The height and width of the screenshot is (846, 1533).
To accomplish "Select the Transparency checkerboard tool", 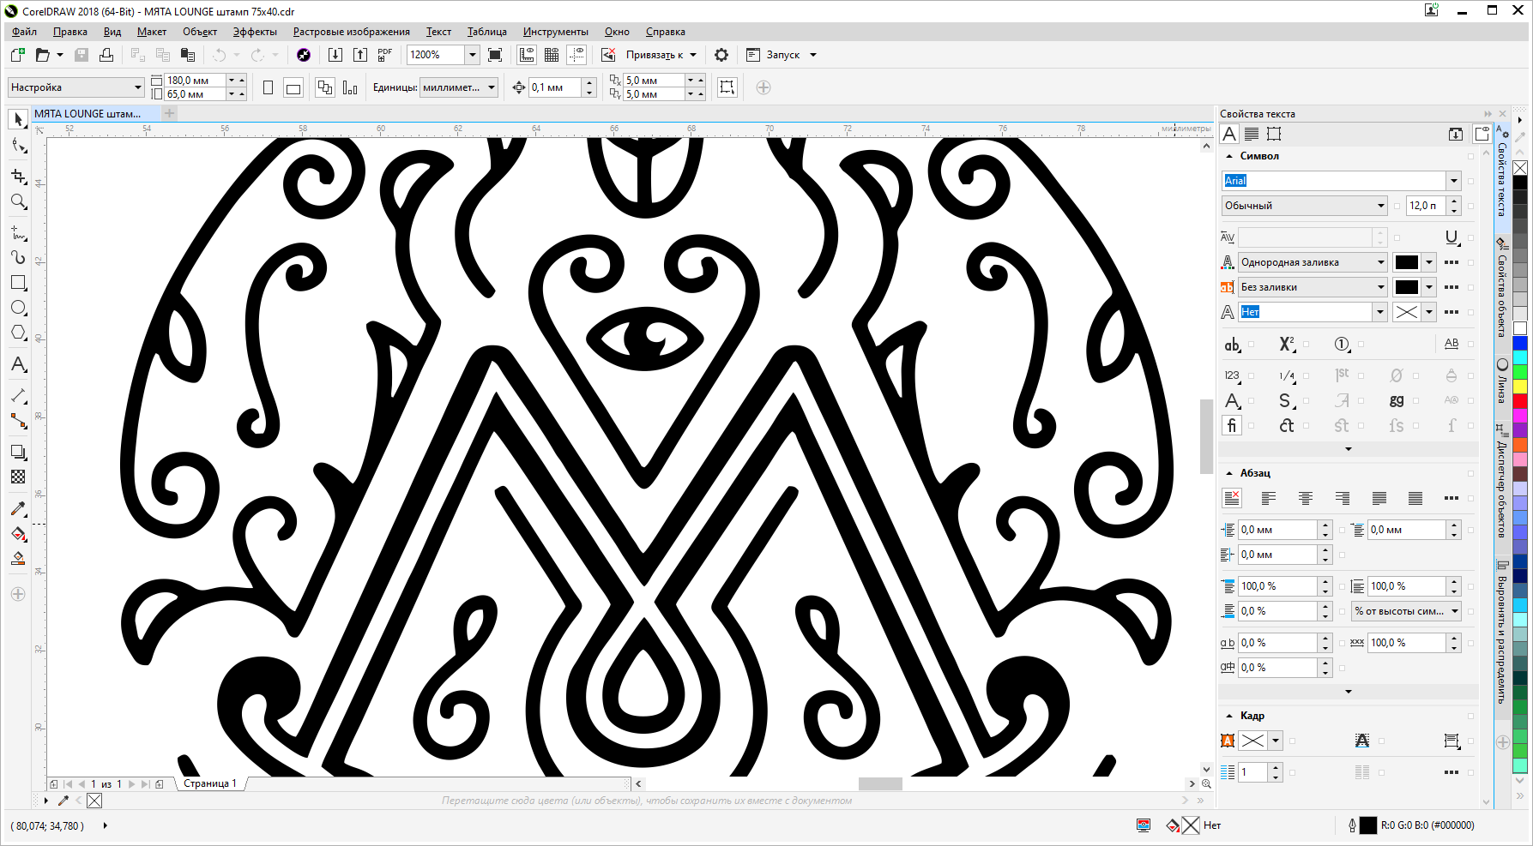I will click(18, 477).
